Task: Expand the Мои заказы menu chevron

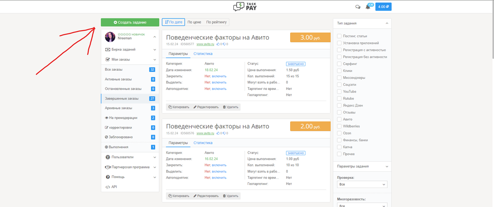Action: click(x=155, y=60)
